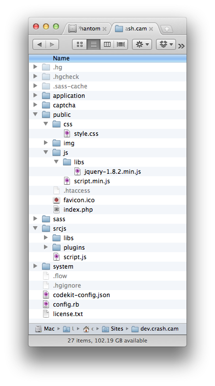Expand the img folder
Screen dimensions: 215x386
[x=45, y=142]
